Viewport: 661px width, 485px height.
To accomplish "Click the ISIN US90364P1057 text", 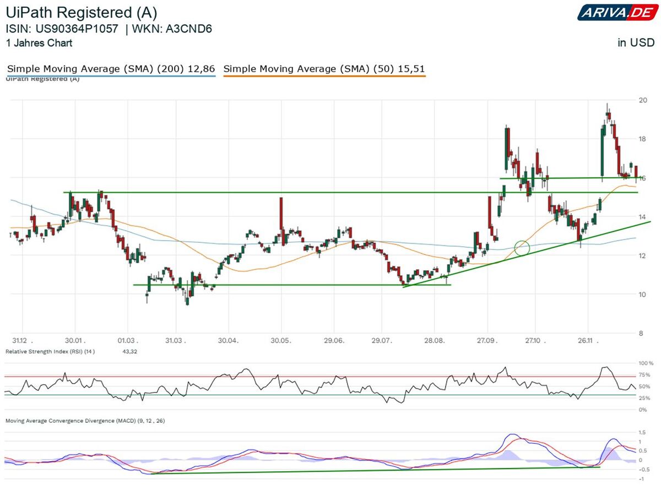I will 62,29.
